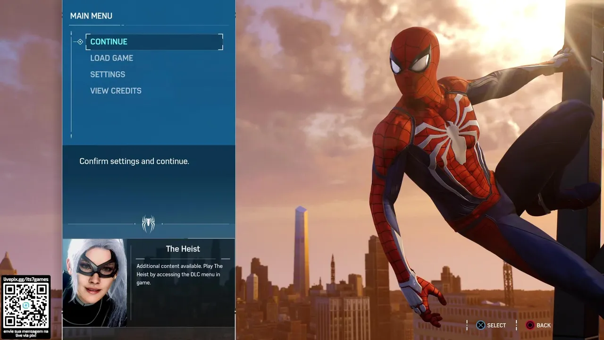Click The Heist DLC title
604x340 pixels.
tap(183, 249)
